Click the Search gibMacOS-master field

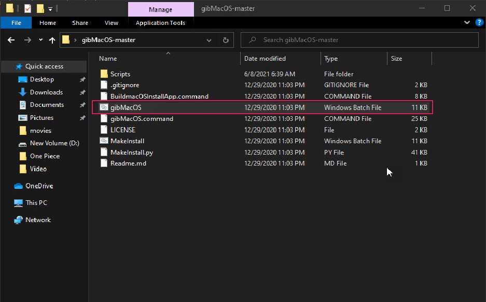pyautogui.click(x=359, y=39)
